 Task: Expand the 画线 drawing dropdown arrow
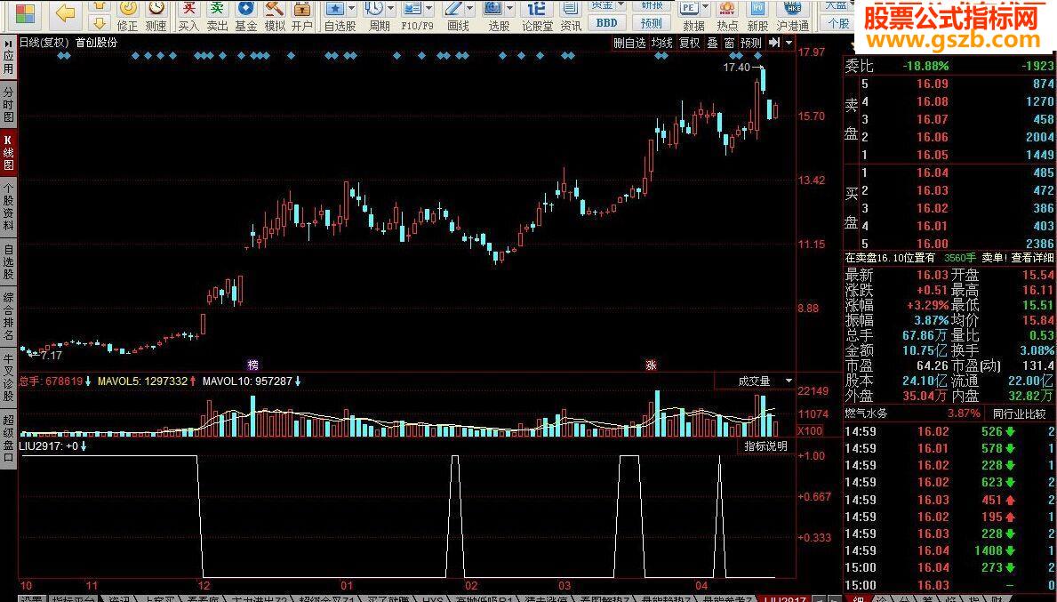pyautogui.click(x=470, y=9)
